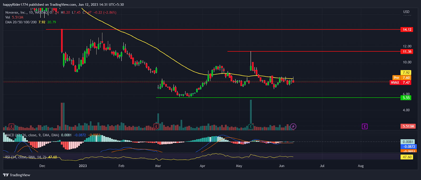
Task: Select the 14.12 resistance price label
Action: click(407, 30)
